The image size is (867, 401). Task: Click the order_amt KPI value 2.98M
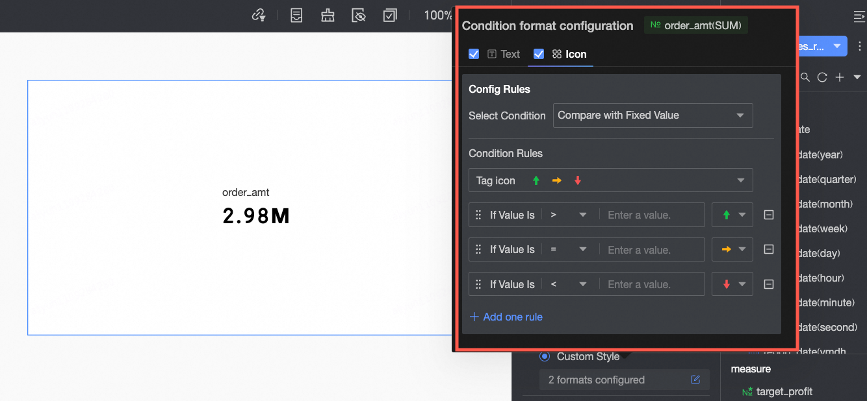coord(256,216)
